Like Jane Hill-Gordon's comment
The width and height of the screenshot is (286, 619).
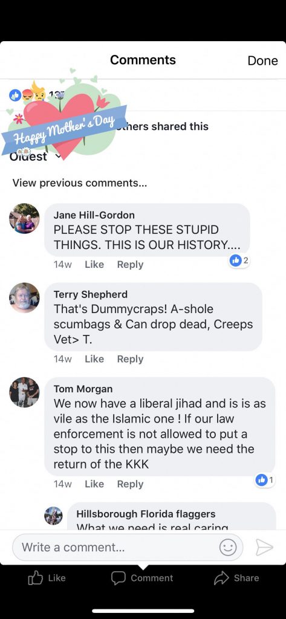[x=94, y=265]
